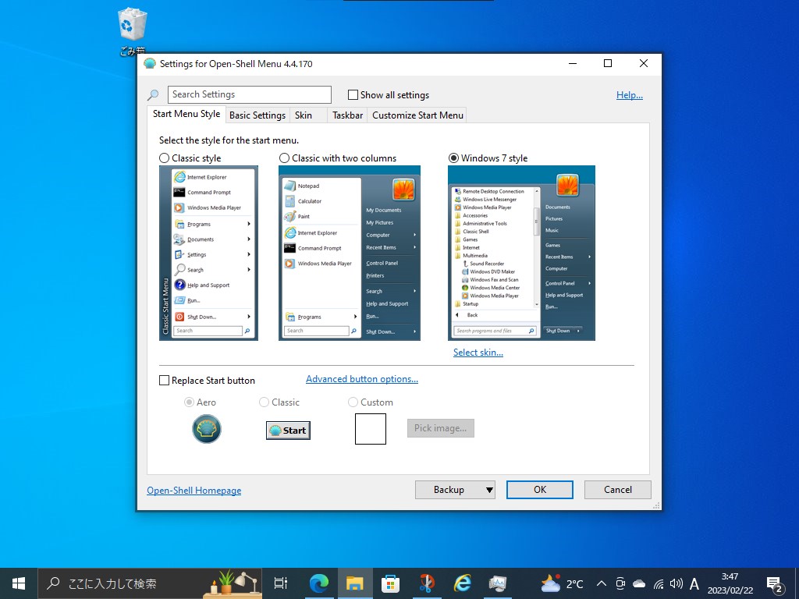Show hidden tray icons chevron

click(x=602, y=583)
